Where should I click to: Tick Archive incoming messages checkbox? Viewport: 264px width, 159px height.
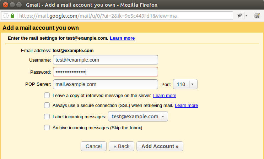(x=47, y=127)
